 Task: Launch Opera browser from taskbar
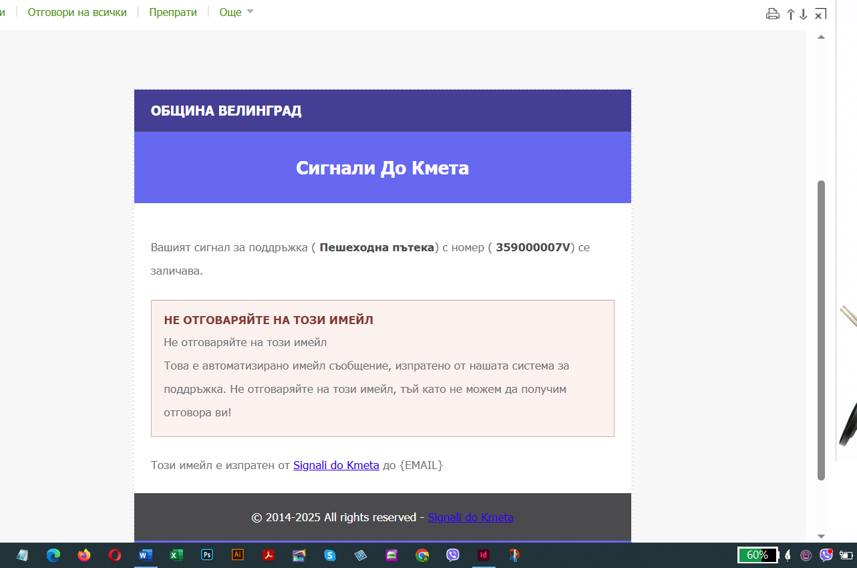115,555
